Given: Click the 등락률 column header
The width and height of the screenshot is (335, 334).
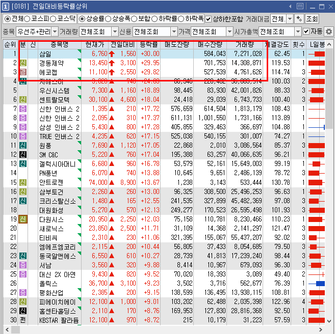Looking at the screenshot, I should (x=149, y=44).
